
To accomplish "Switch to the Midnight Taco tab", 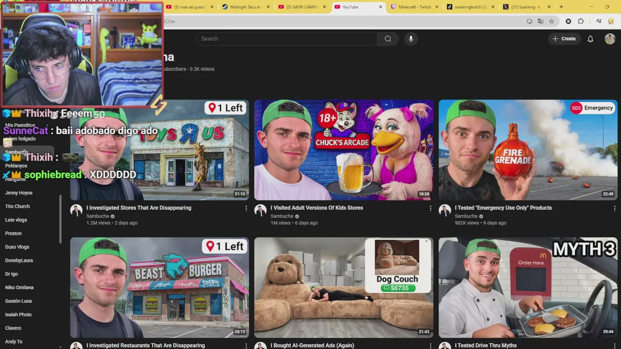I will point(245,7).
